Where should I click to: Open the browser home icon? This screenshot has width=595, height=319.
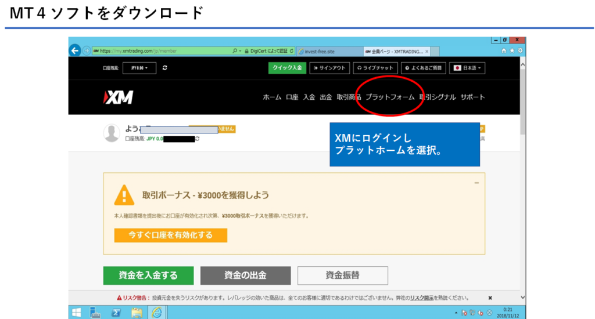tap(504, 50)
